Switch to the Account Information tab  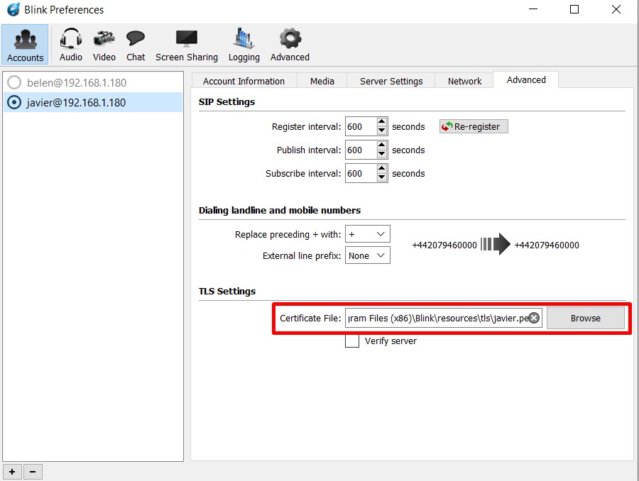point(244,81)
